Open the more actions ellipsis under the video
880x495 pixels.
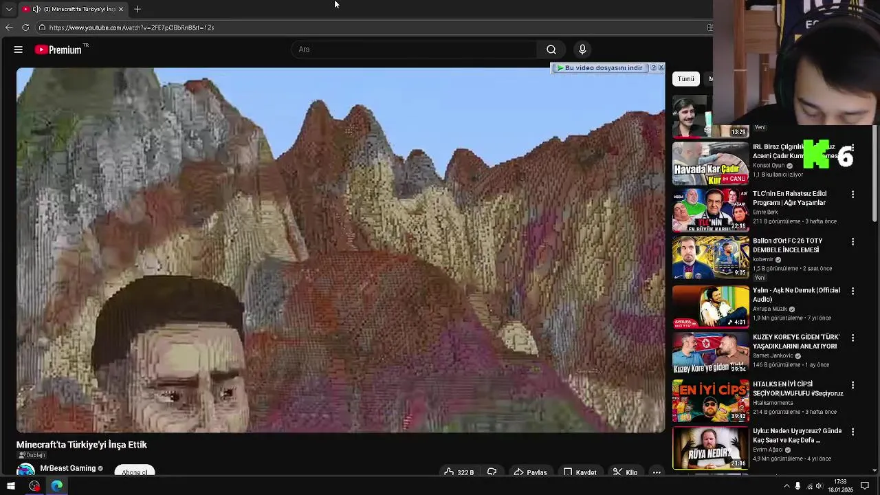click(657, 472)
